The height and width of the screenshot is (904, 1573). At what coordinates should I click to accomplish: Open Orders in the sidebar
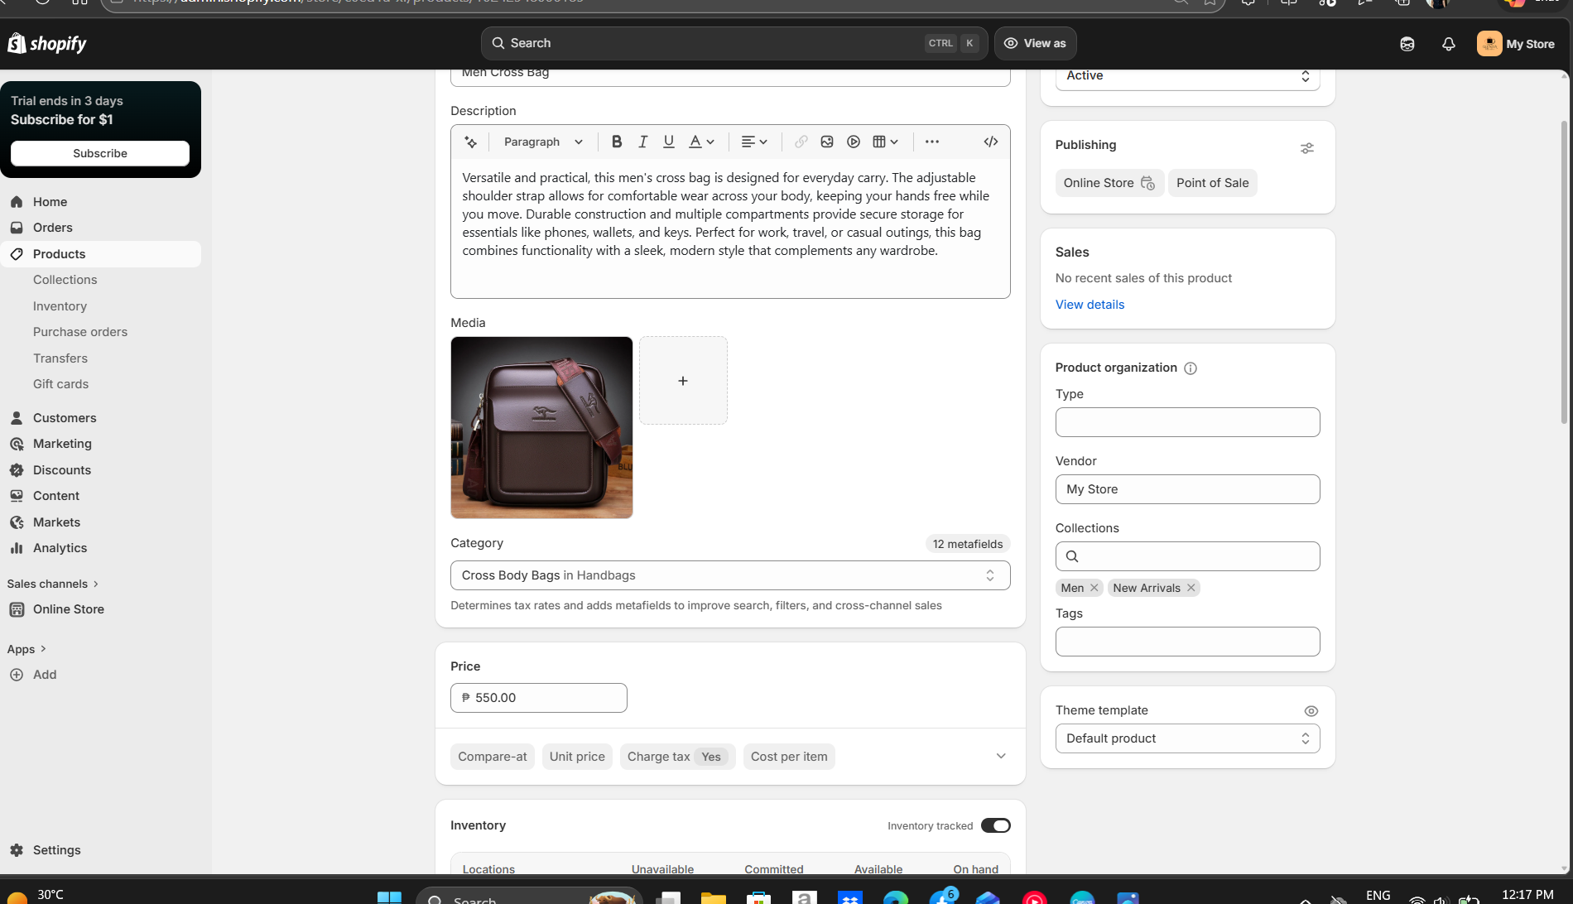click(101, 228)
